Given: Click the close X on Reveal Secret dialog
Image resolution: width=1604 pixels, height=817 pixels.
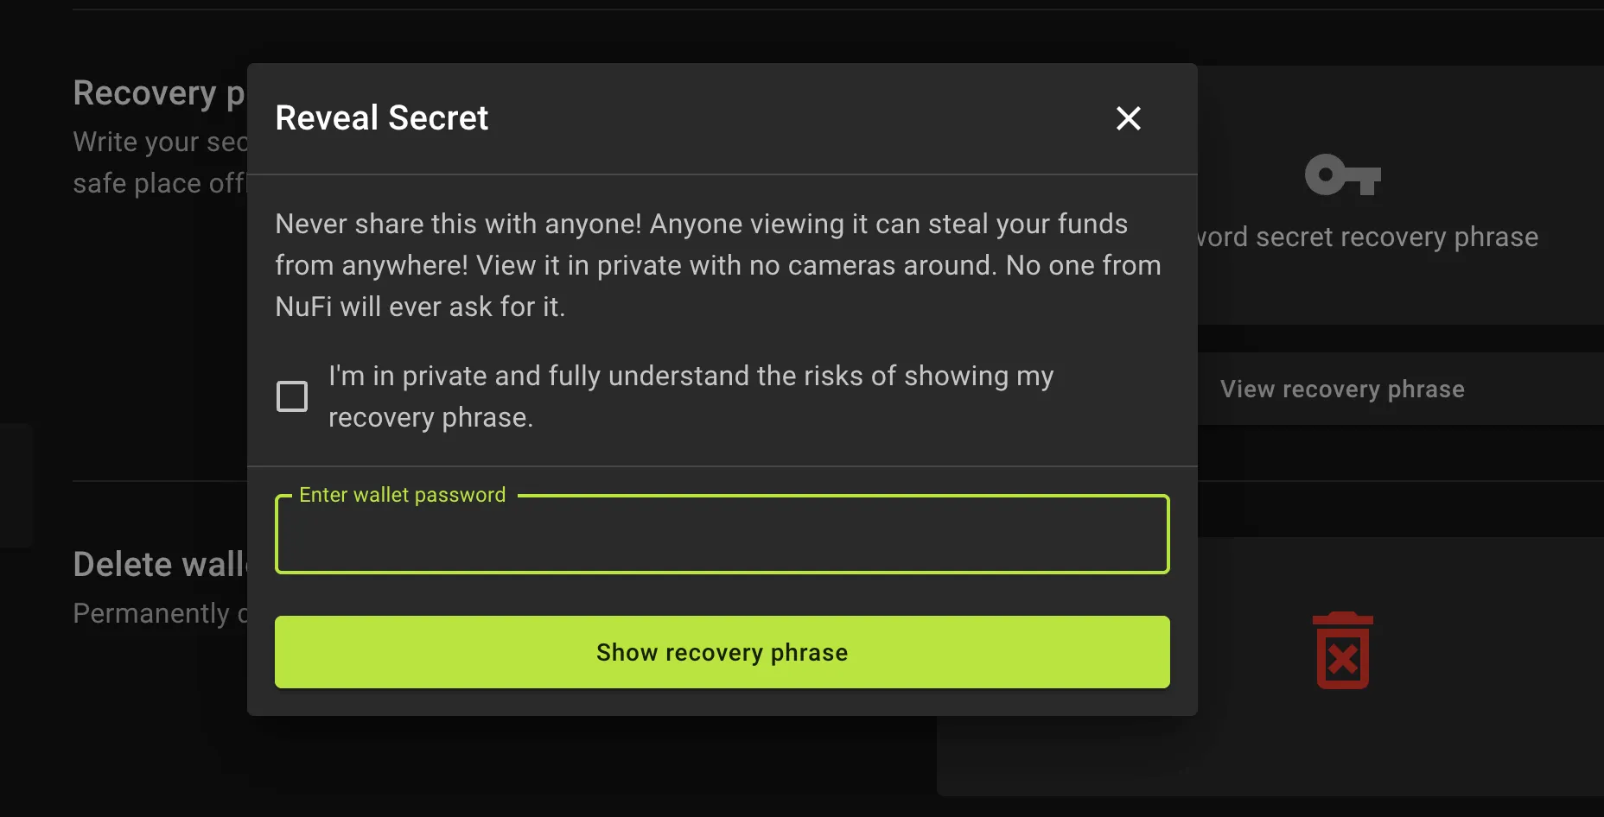Looking at the screenshot, I should pos(1128,119).
